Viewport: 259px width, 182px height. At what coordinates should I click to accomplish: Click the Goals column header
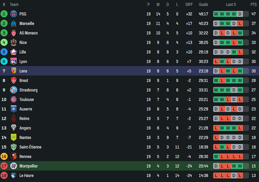point(204,4)
